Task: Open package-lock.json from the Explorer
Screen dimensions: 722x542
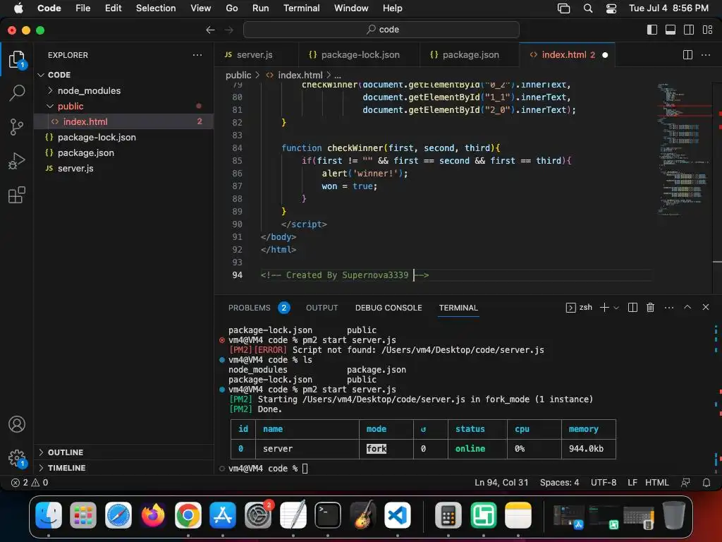Action: [x=123, y=138]
